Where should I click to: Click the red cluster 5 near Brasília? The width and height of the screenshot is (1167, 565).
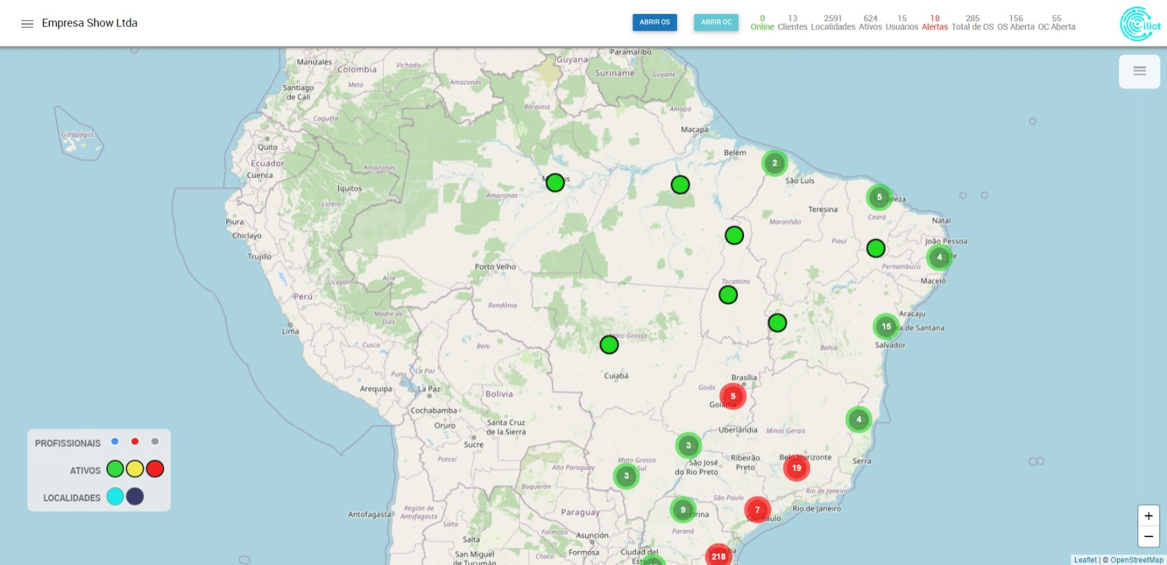pyautogui.click(x=733, y=396)
